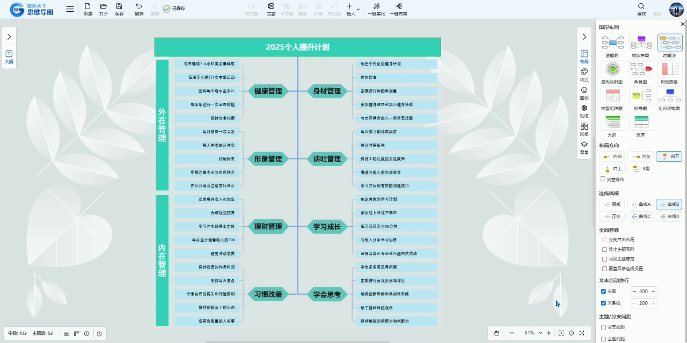
Task: Open the 贴纸 stickers panel icon
Action: 584,108
